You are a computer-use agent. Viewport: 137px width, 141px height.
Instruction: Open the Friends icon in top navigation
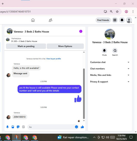tap(50, 20)
